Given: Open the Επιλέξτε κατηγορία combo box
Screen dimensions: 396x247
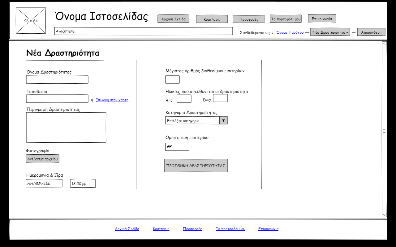Looking at the screenshot, I should [196, 120].
